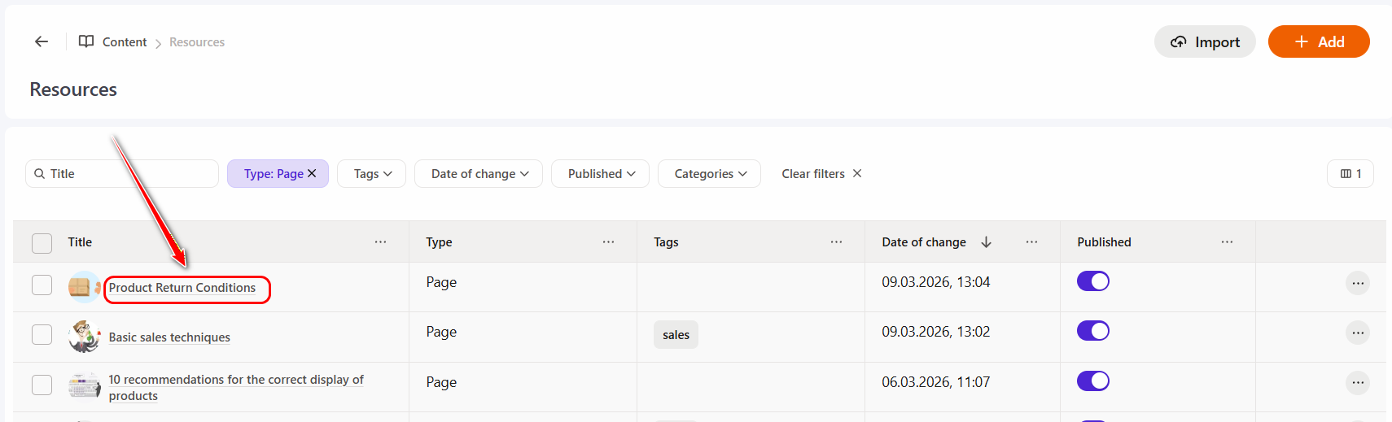
Task: Open the Categories filter dropdown
Action: pos(709,173)
